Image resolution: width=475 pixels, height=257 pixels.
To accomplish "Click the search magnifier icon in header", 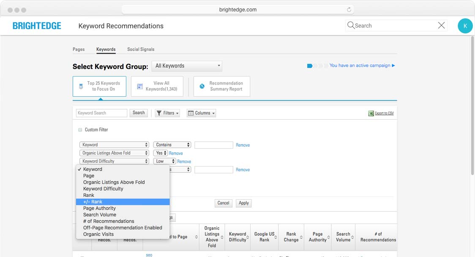I will 351,25.
